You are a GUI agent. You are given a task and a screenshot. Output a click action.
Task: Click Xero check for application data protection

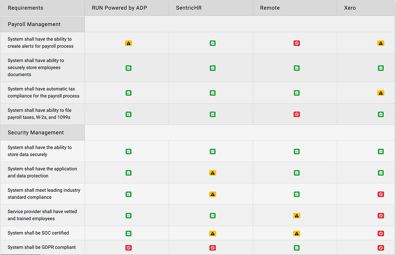coord(381,173)
